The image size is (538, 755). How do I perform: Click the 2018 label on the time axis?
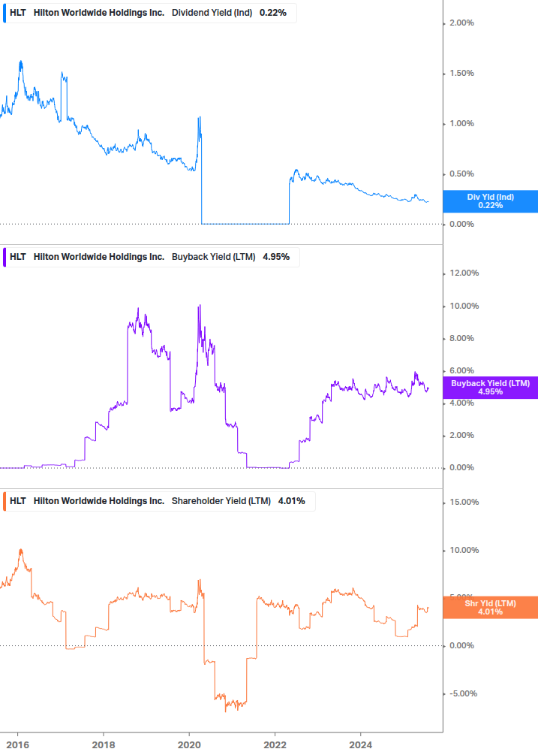coord(104,745)
